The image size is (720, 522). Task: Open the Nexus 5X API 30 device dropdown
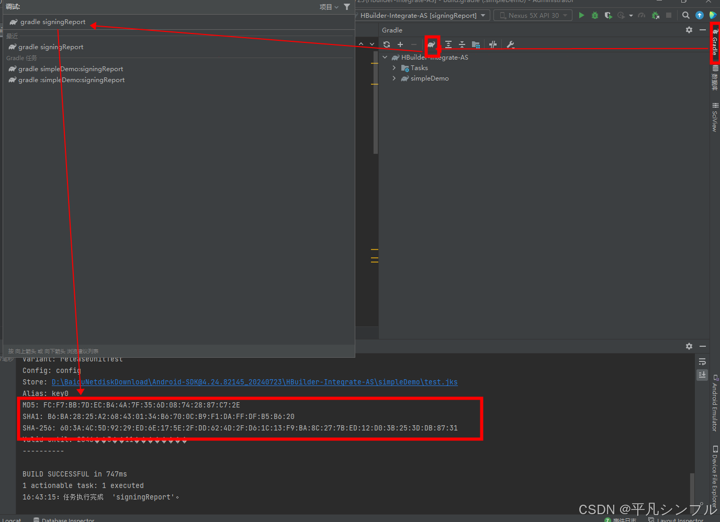(x=533, y=15)
